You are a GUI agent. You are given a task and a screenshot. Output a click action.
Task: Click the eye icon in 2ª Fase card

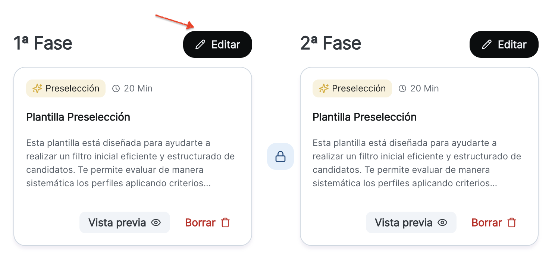pos(442,223)
